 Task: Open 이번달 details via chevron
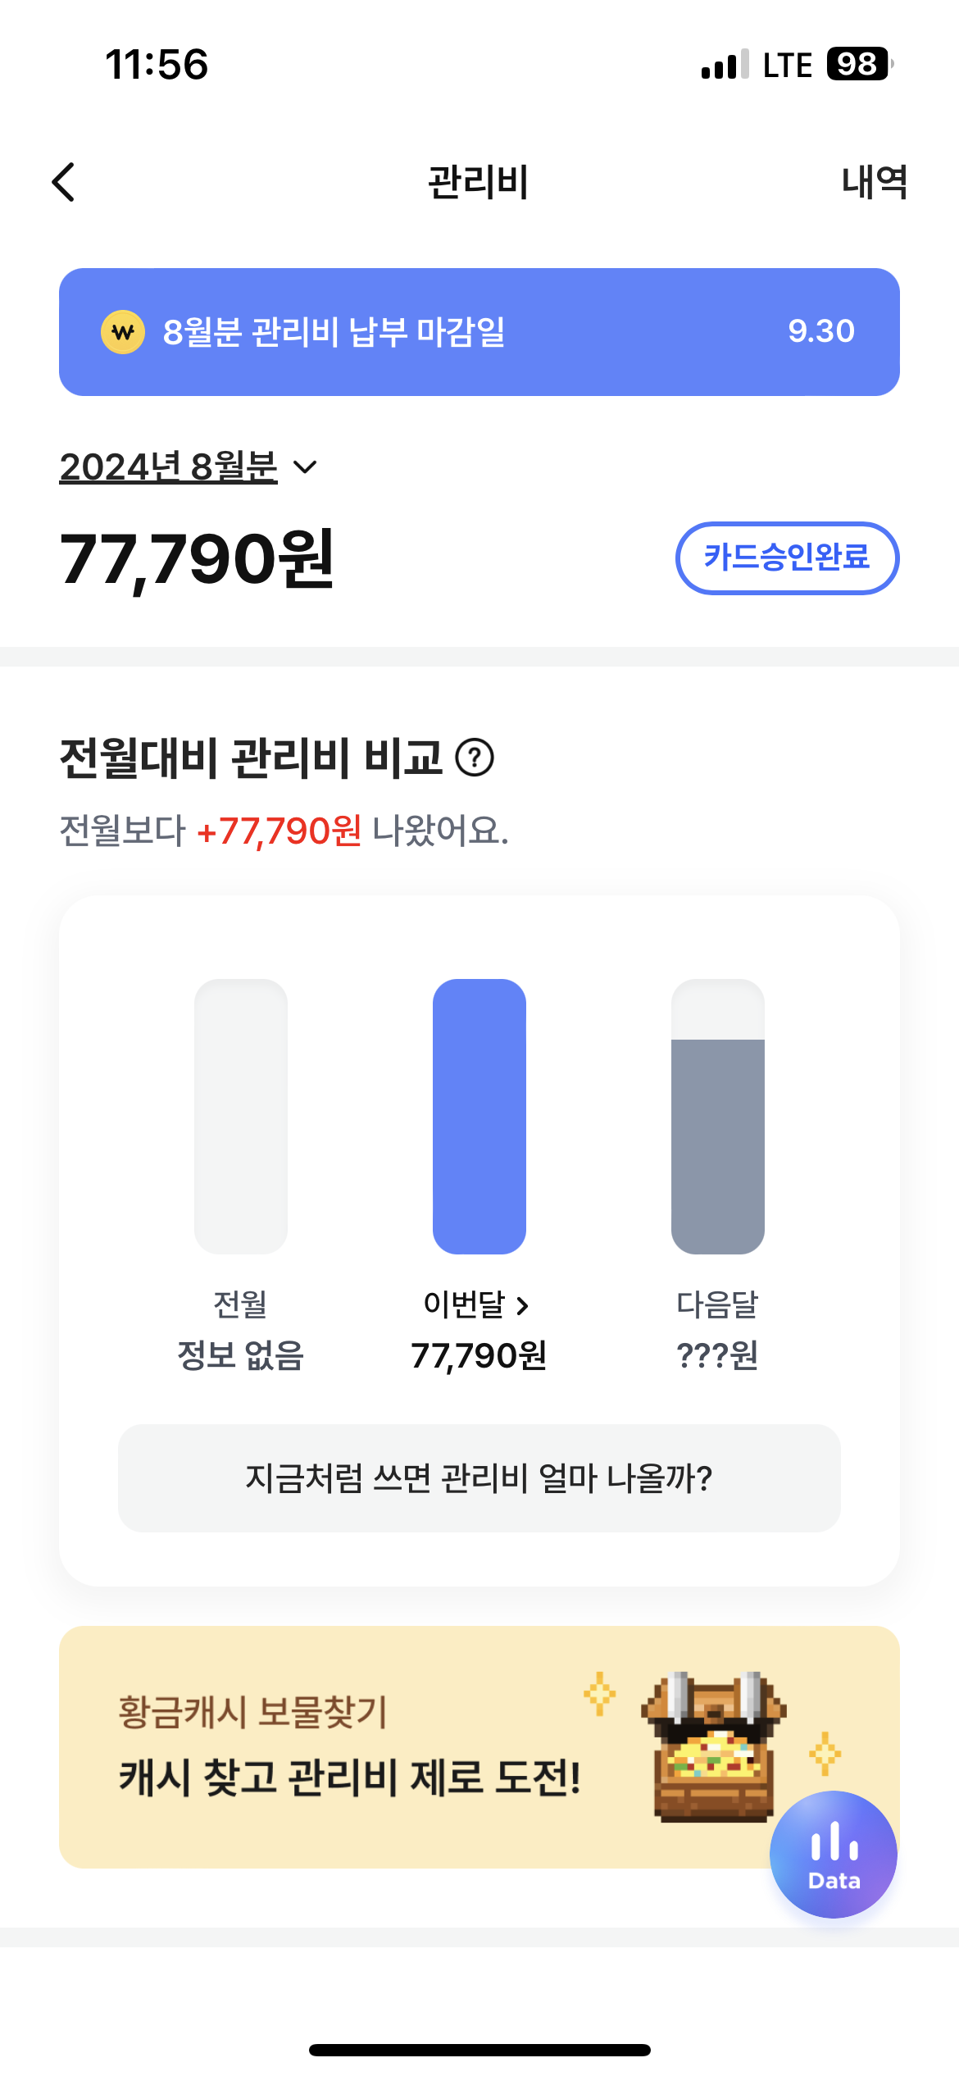tap(522, 1305)
